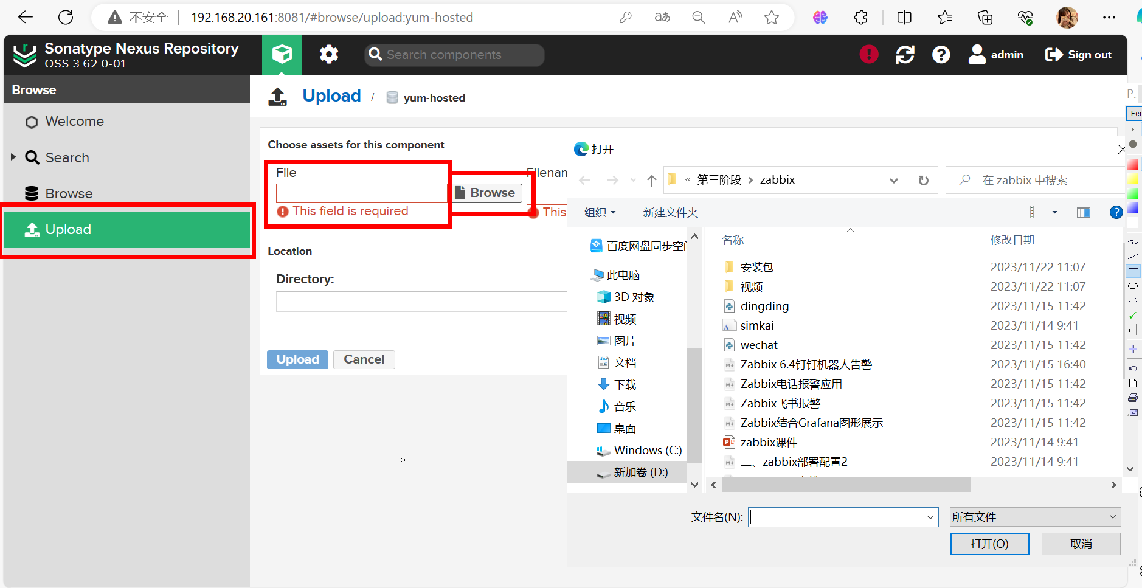This screenshot has height=588, width=1142.
Task: Select 百度网盘同步空间 in navigation tree
Action: (638, 246)
